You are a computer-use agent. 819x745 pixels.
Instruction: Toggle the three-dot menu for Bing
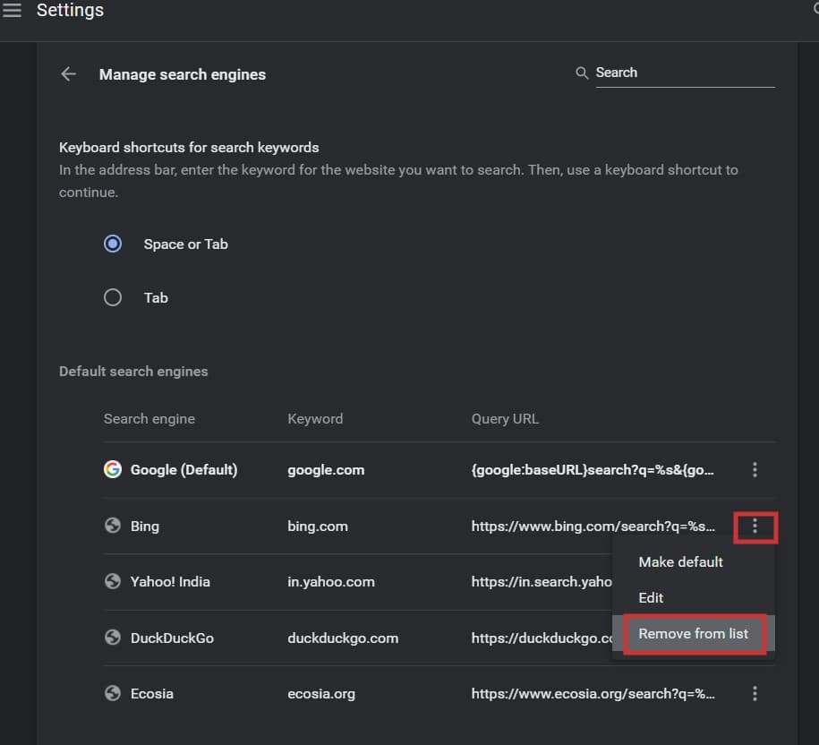coord(755,527)
